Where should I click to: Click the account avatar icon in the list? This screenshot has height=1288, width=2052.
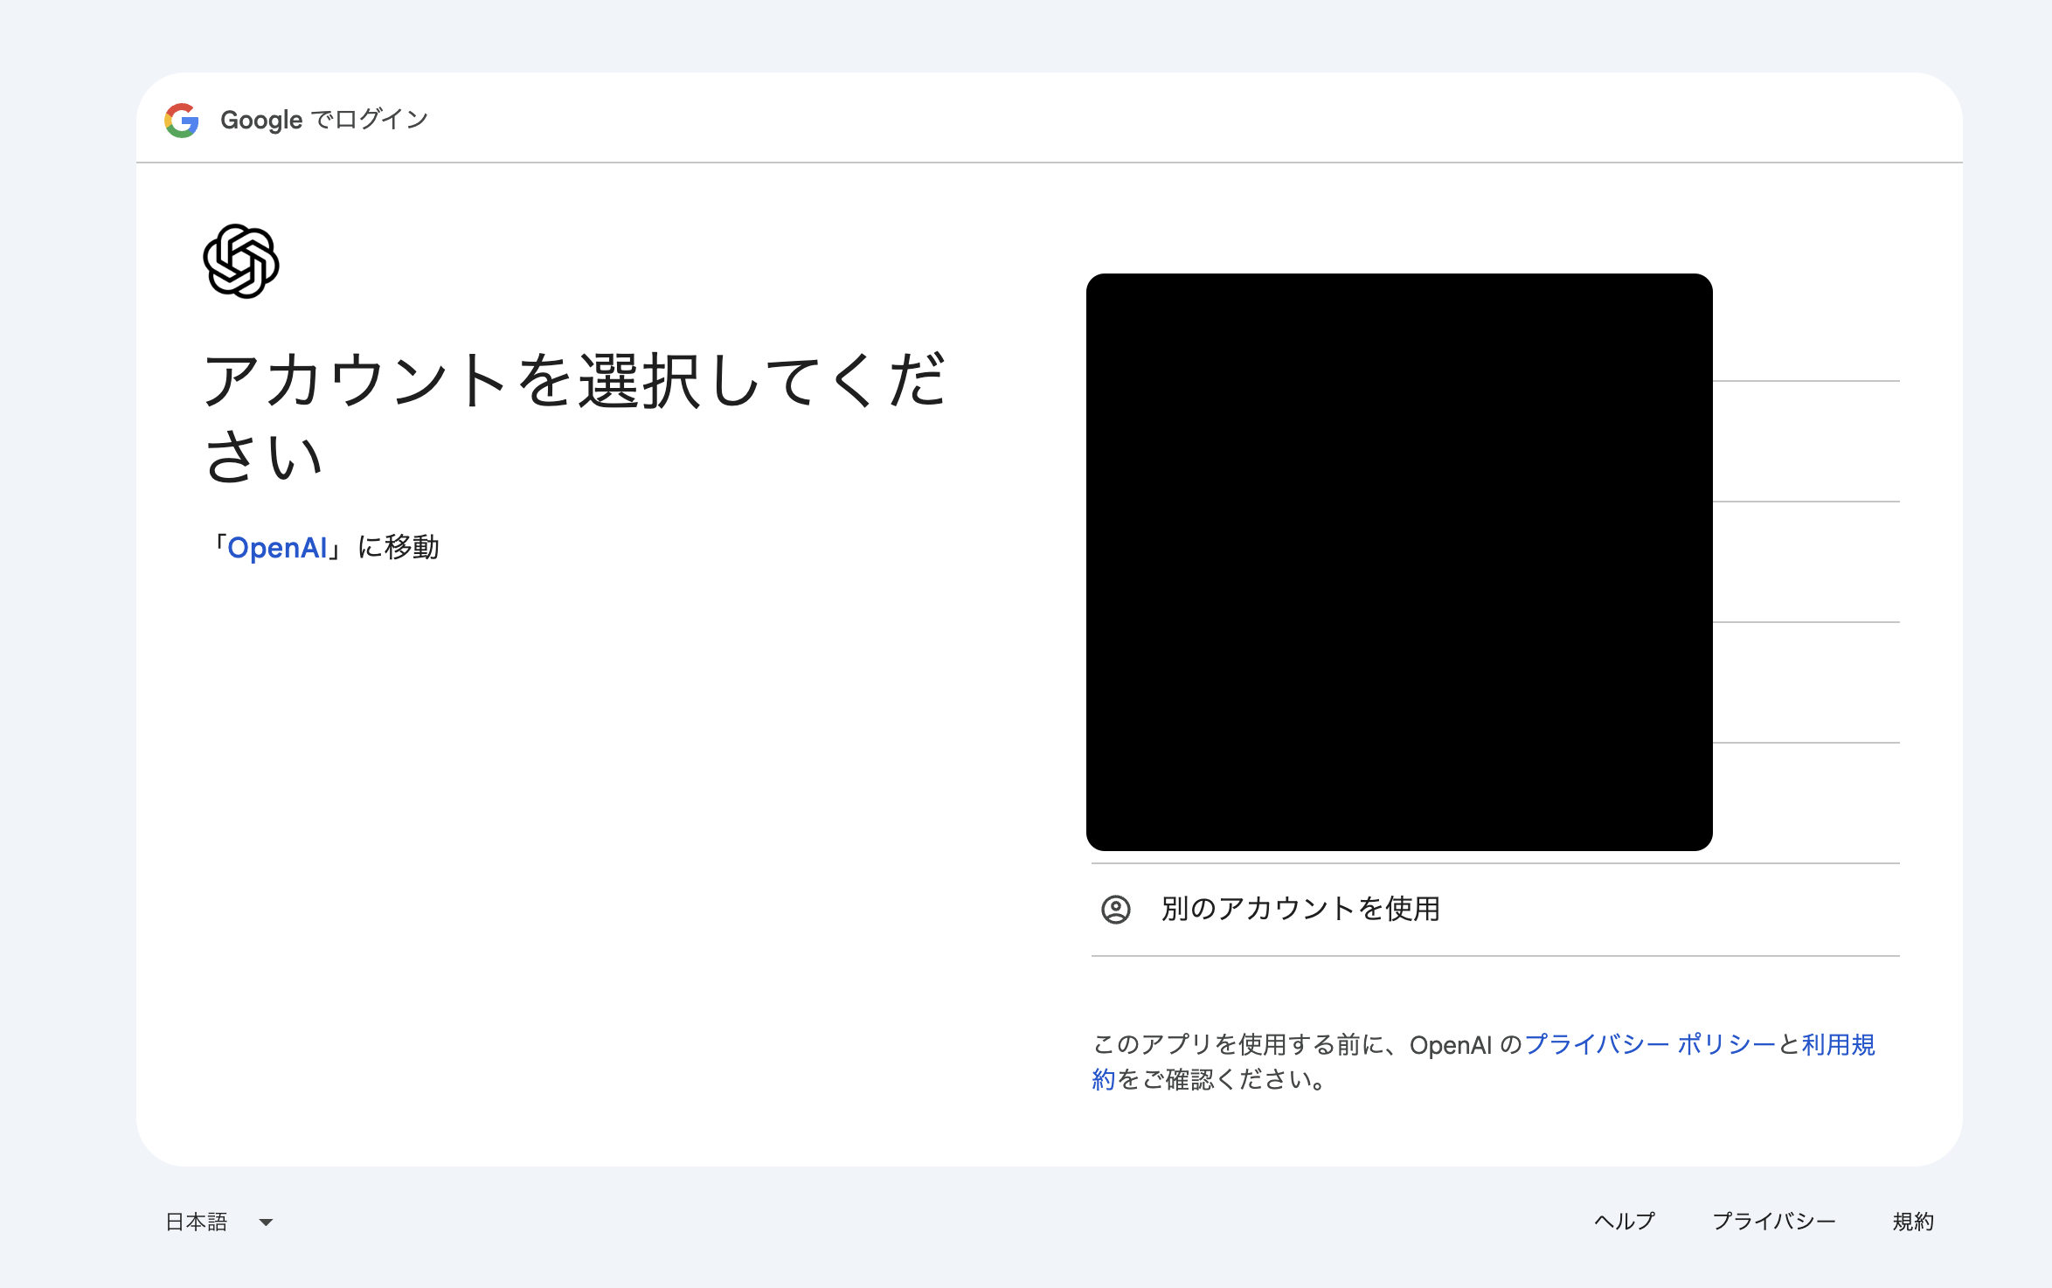pos(1116,910)
